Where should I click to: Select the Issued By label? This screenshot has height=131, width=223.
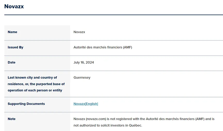point(15,47)
